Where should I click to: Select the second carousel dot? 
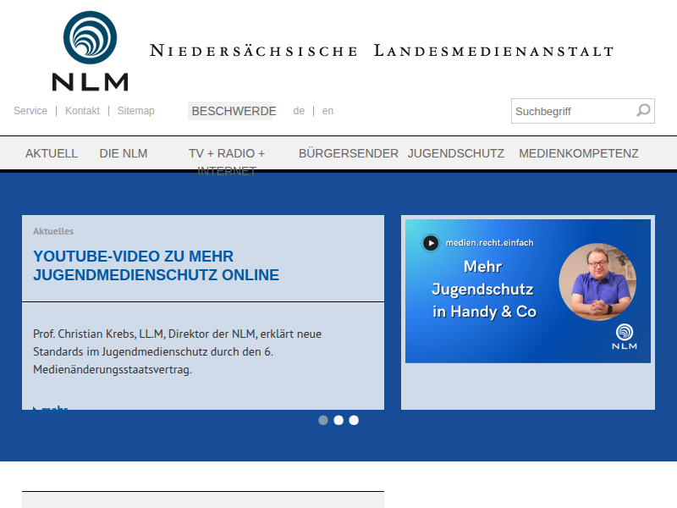pos(338,420)
